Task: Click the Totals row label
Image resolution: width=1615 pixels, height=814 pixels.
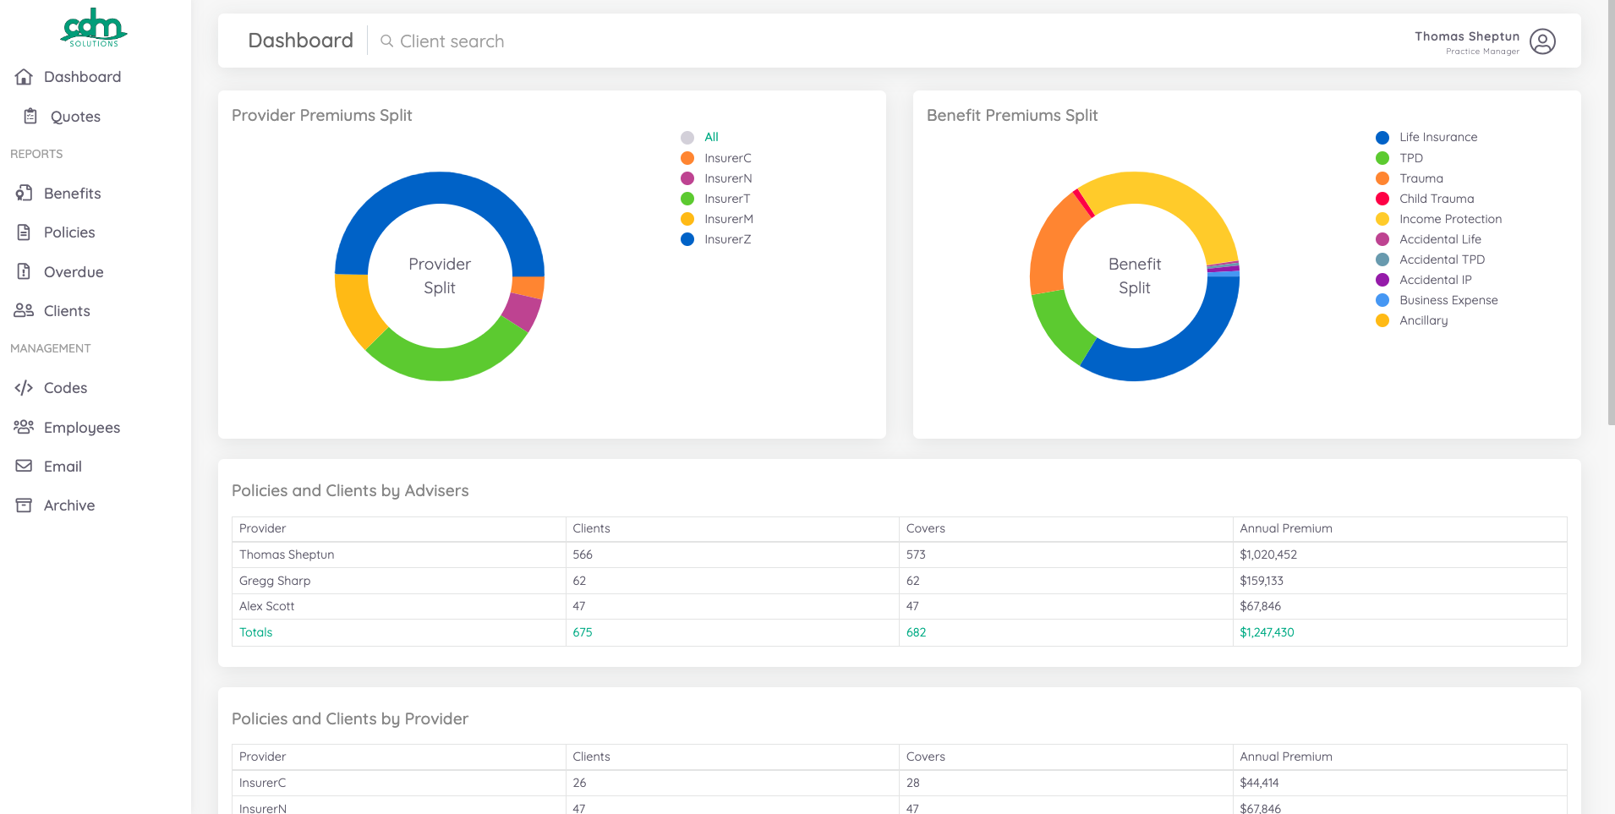Action: pos(255,632)
